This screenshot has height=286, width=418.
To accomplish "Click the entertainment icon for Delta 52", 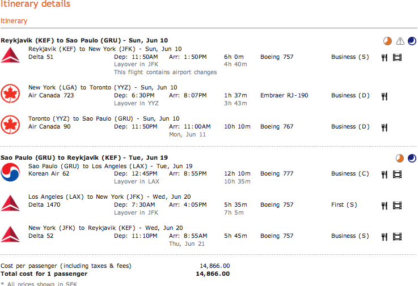I will [x=397, y=237].
